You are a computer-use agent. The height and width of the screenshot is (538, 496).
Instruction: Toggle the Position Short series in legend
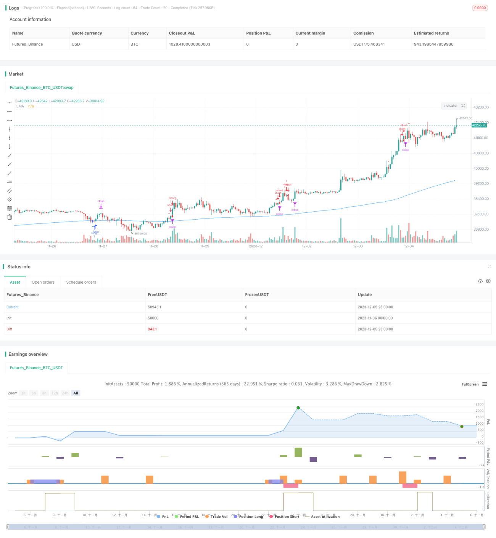pos(284,517)
